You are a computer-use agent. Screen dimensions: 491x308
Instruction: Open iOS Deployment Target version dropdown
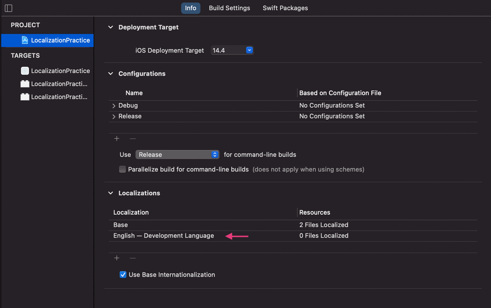click(249, 50)
